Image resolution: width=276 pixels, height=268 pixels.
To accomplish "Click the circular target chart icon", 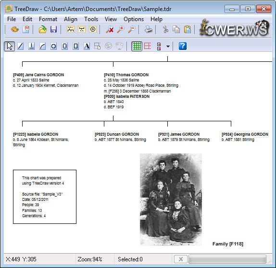I will [x=93, y=29].
